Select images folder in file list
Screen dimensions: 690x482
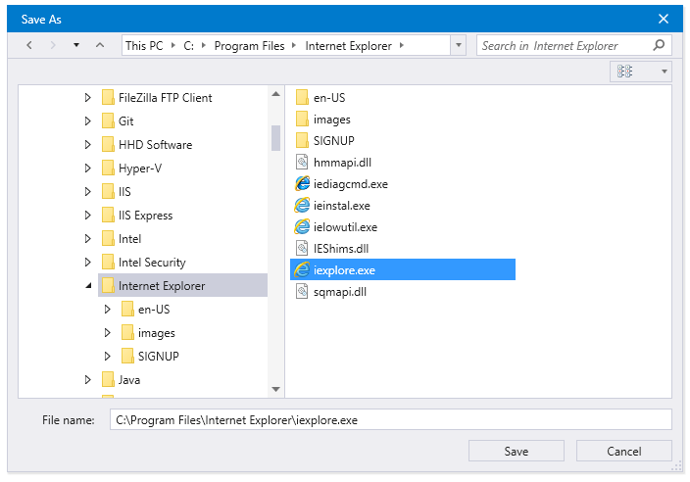(323, 120)
